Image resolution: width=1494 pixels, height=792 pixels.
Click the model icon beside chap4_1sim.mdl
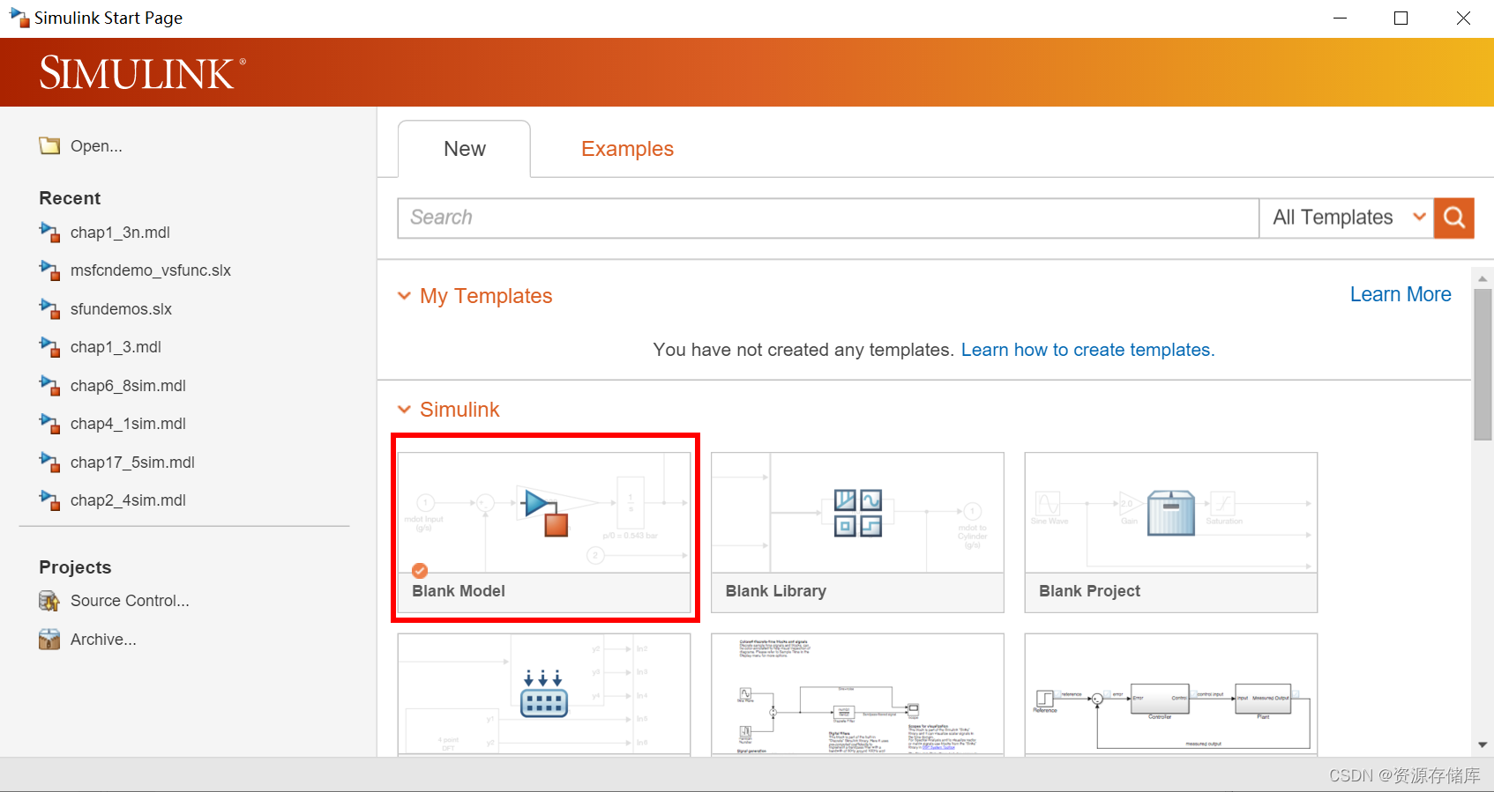(x=49, y=423)
